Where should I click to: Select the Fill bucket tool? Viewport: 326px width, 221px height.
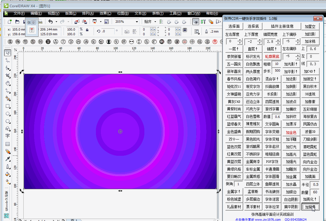tap(8, 174)
